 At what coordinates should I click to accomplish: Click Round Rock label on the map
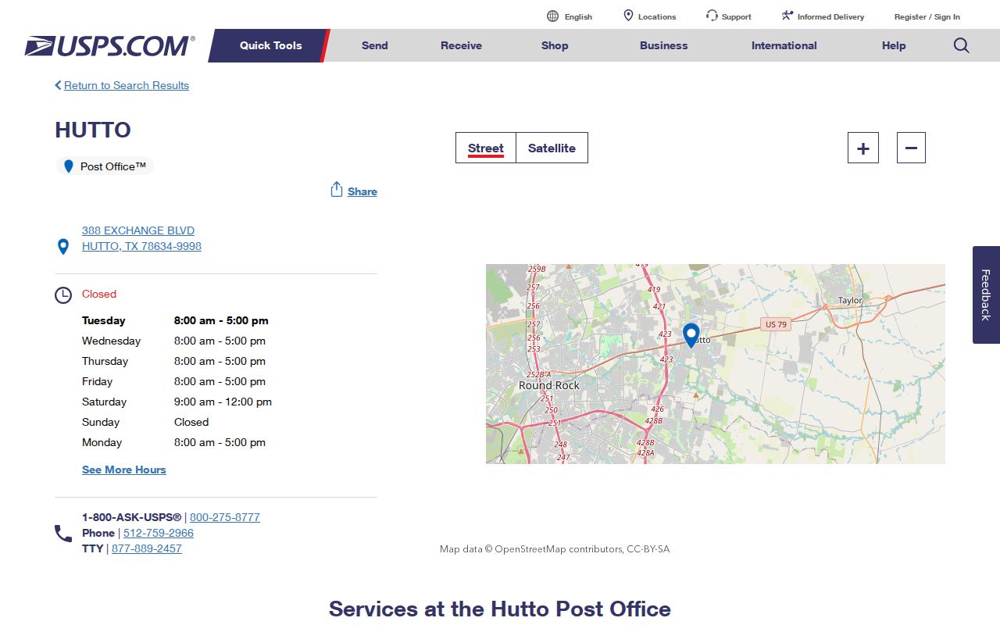[549, 385]
